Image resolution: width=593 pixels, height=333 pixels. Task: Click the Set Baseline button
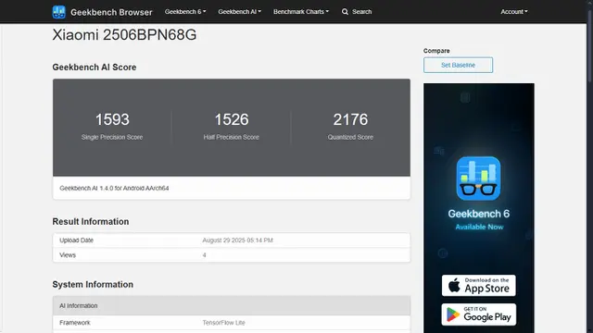click(458, 65)
